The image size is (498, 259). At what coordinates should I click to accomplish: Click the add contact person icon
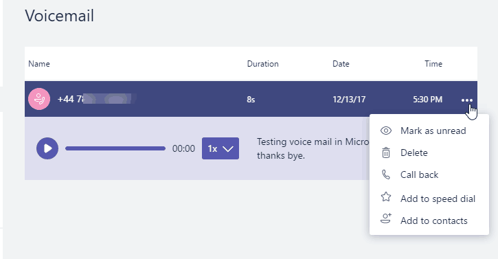pyautogui.click(x=386, y=218)
